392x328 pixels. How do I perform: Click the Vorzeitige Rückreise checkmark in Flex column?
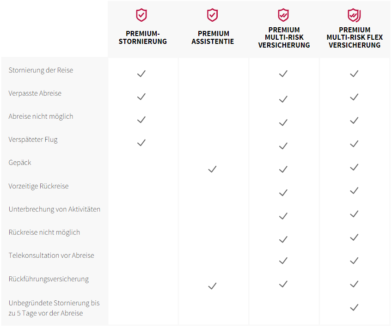click(354, 190)
